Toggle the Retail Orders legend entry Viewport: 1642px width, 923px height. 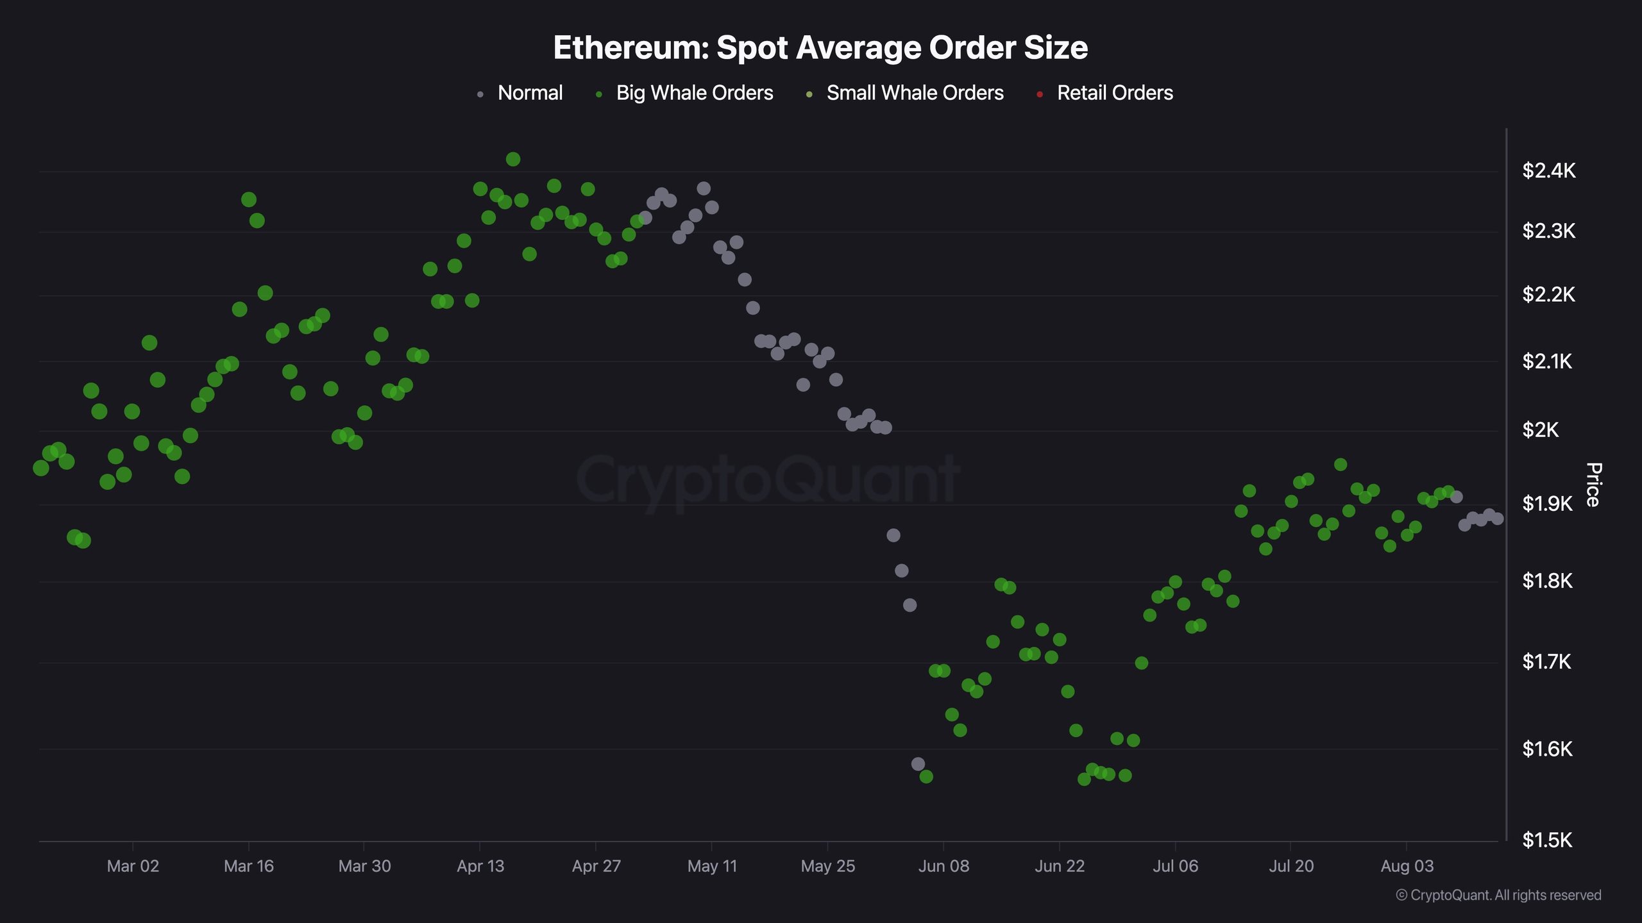click(x=1105, y=93)
